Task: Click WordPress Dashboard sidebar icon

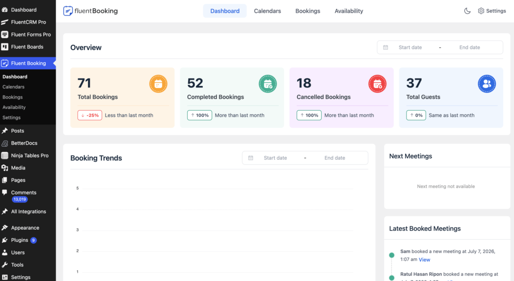Action: 5,10
